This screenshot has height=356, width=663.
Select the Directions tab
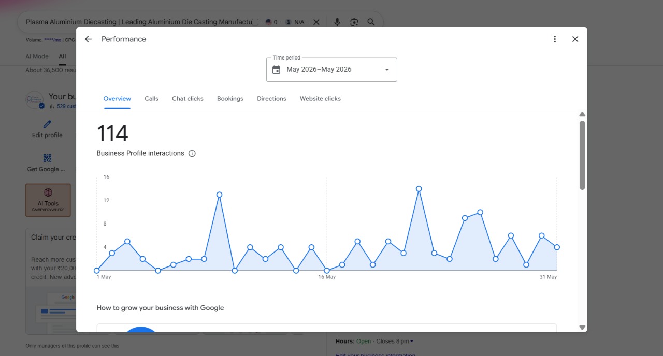[x=271, y=99]
